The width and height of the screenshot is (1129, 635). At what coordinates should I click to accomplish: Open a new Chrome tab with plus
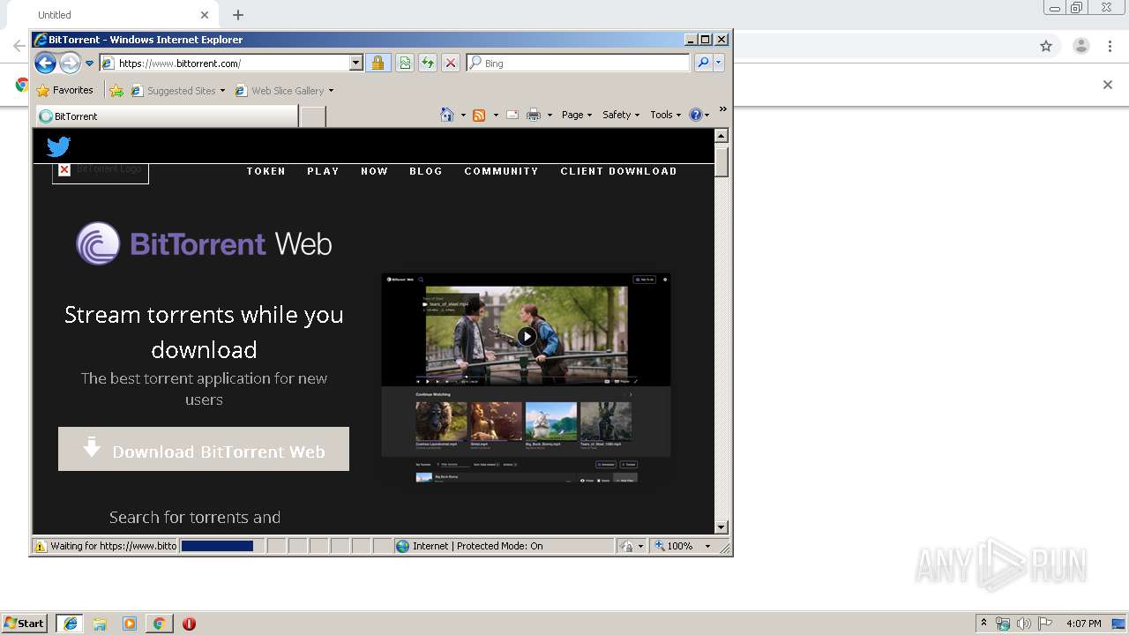pos(238,15)
